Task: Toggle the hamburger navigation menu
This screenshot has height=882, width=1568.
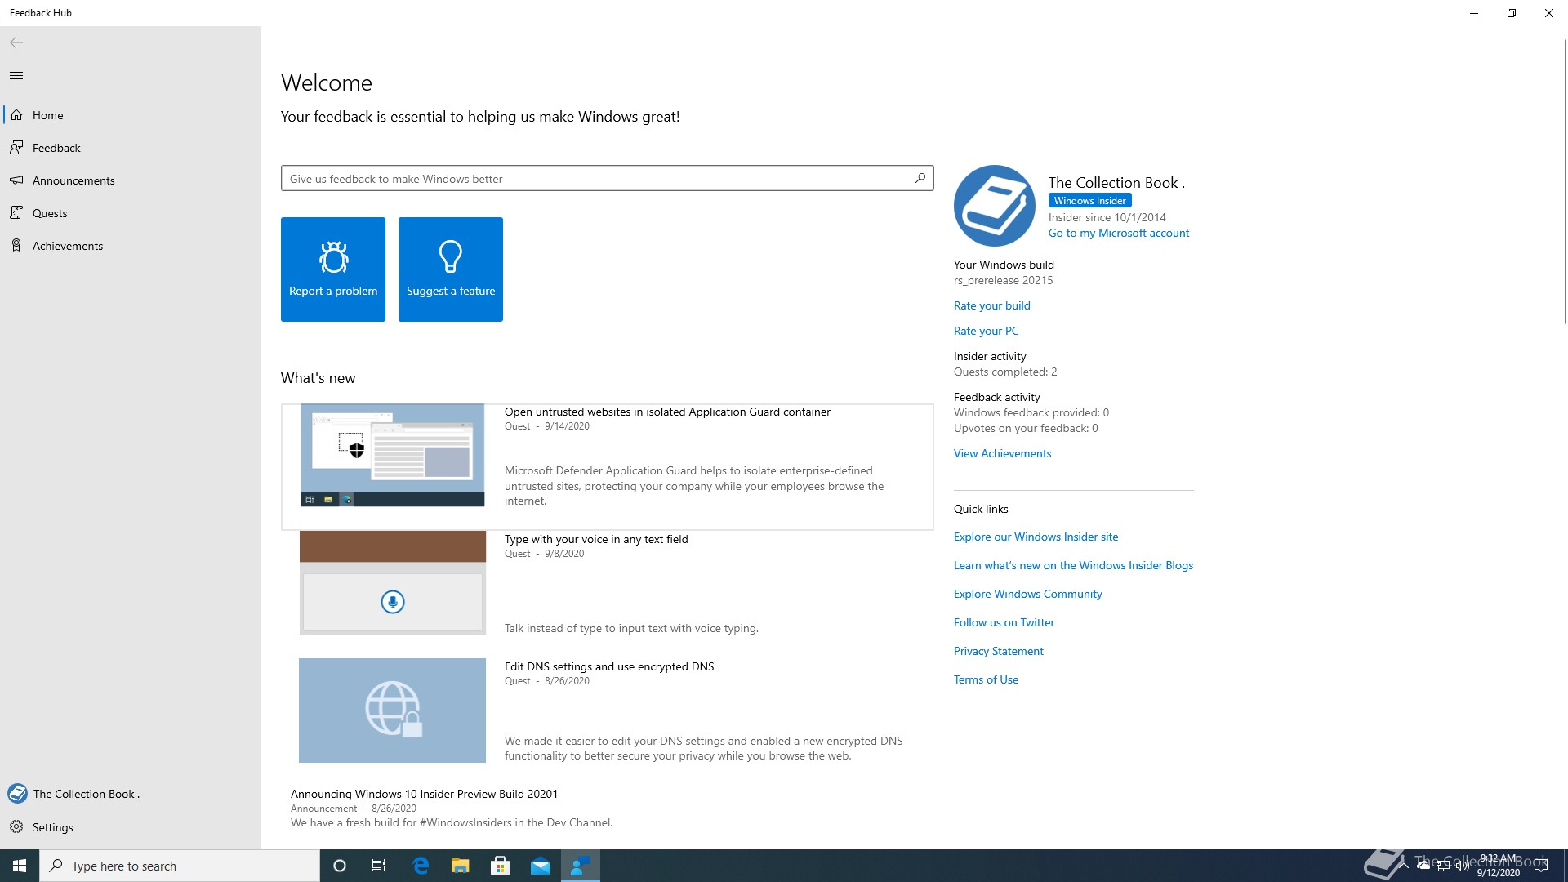Action: [x=16, y=76]
